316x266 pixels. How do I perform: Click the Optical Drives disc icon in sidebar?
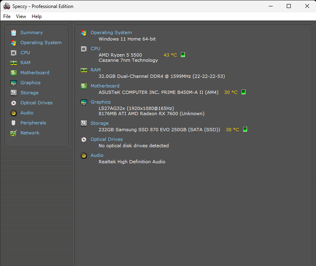(14, 103)
